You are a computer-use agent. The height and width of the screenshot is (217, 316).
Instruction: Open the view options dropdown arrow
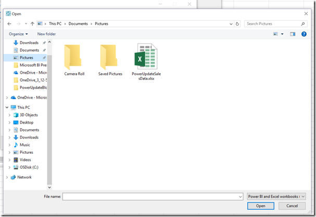point(282,34)
